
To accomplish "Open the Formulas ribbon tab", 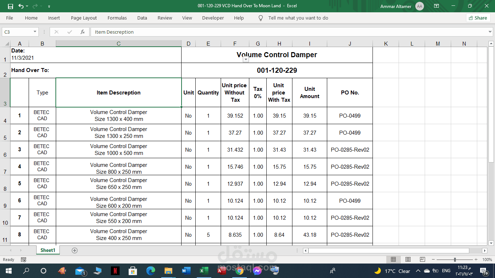I will (117, 18).
